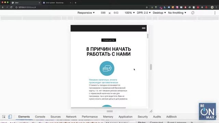The image size is (219, 123).
Task: Go back with the browser back arrow
Action: pyautogui.click(x=3, y=7)
